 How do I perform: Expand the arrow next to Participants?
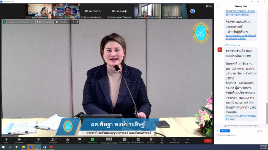(60, 139)
